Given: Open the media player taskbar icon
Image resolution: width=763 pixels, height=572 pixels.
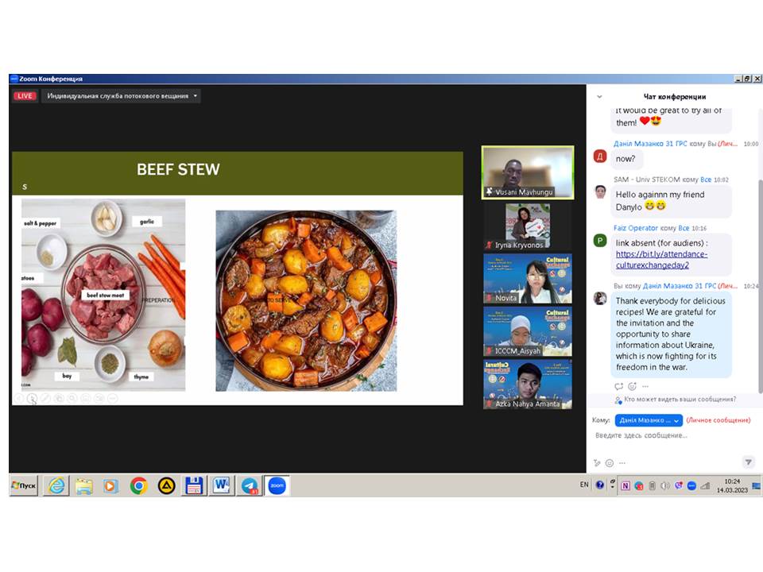Looking at the screenshot, I should 111,485.
